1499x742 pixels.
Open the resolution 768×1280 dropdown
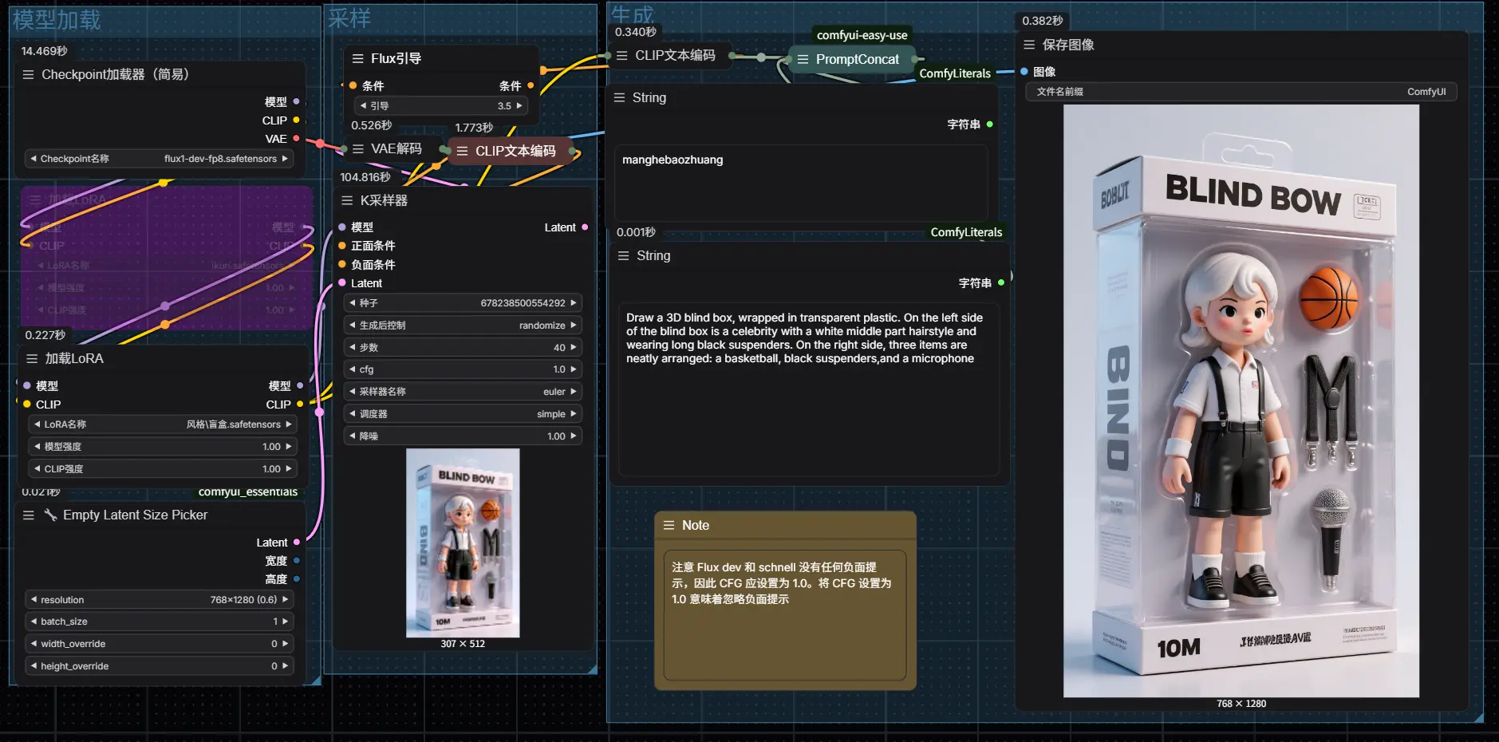coord(159,600)
